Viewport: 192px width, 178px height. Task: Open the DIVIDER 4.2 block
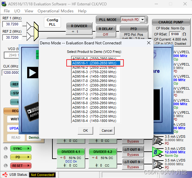103,158
